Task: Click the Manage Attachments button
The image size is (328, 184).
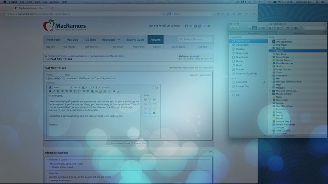Action: (x=61, y=180)
